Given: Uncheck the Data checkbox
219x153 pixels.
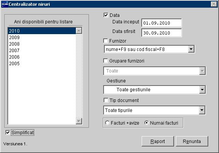Looking at the screenshot, I should coord(106,15).
